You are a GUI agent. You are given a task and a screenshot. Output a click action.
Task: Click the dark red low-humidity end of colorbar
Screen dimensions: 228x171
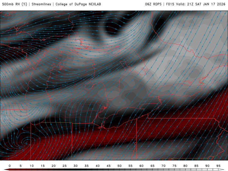7,170
